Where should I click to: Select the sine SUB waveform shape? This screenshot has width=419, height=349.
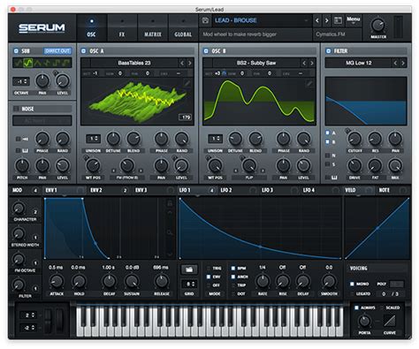pyautogui.click(x=19, y=63)
